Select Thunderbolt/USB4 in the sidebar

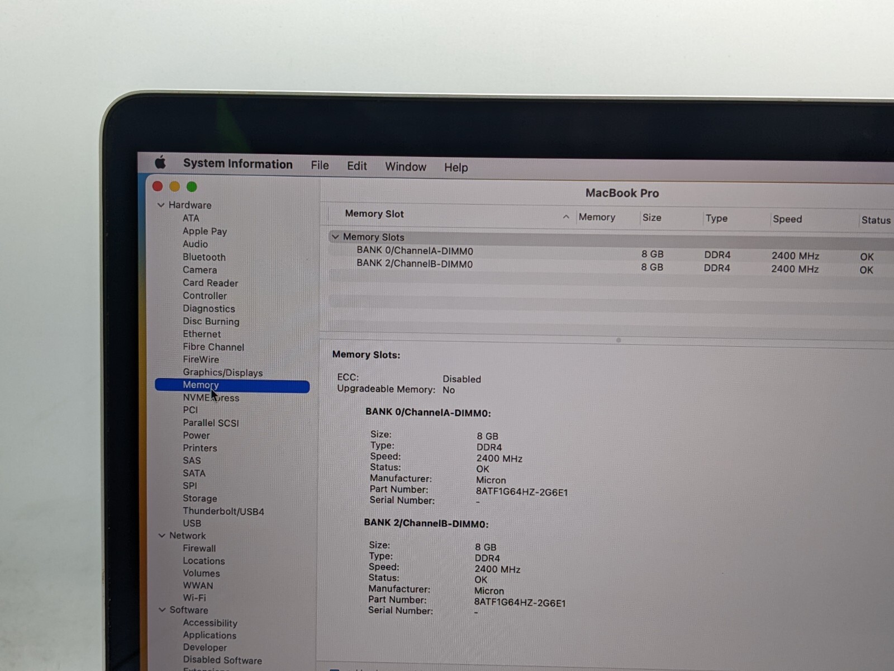[x=223, y=511]
